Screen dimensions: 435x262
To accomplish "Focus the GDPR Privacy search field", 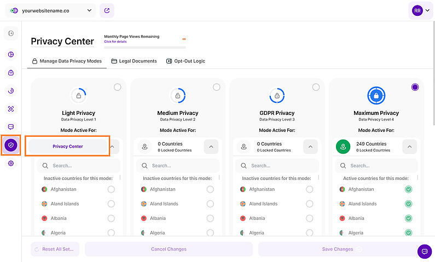I will pos(277,166).
